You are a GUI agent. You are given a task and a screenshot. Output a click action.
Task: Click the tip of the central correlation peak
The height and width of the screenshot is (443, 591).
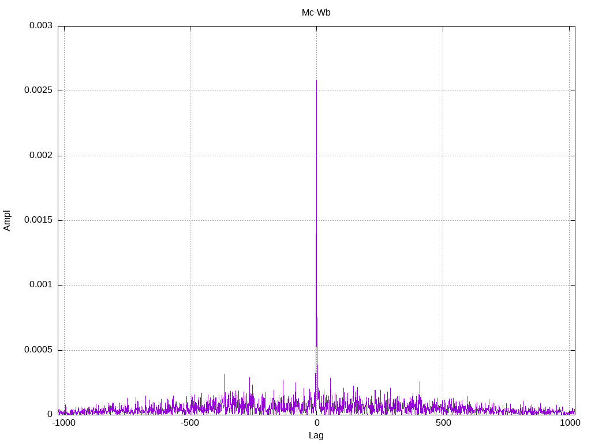pos(316,80)
